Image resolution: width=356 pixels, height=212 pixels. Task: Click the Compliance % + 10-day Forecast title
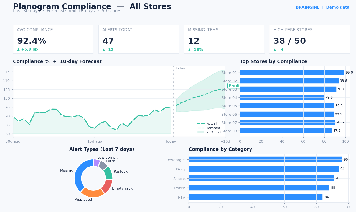coord(57,61)
